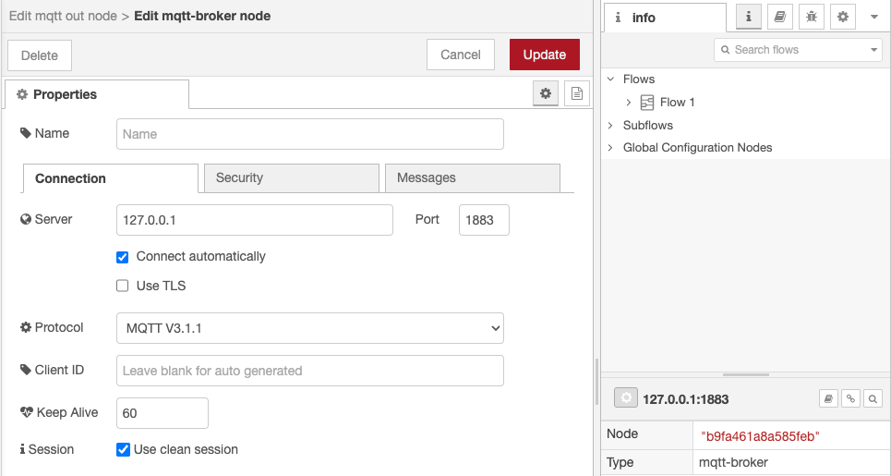Click the node description document icon
The height and width of the screenshot is (476, 891).
tap(577, 93)
